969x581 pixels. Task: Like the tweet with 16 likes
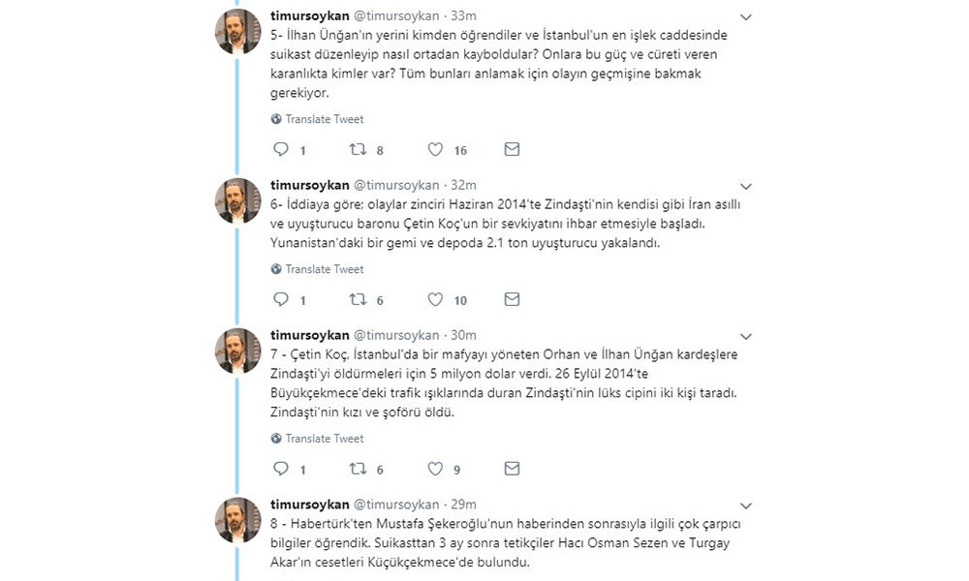point(435,150)
